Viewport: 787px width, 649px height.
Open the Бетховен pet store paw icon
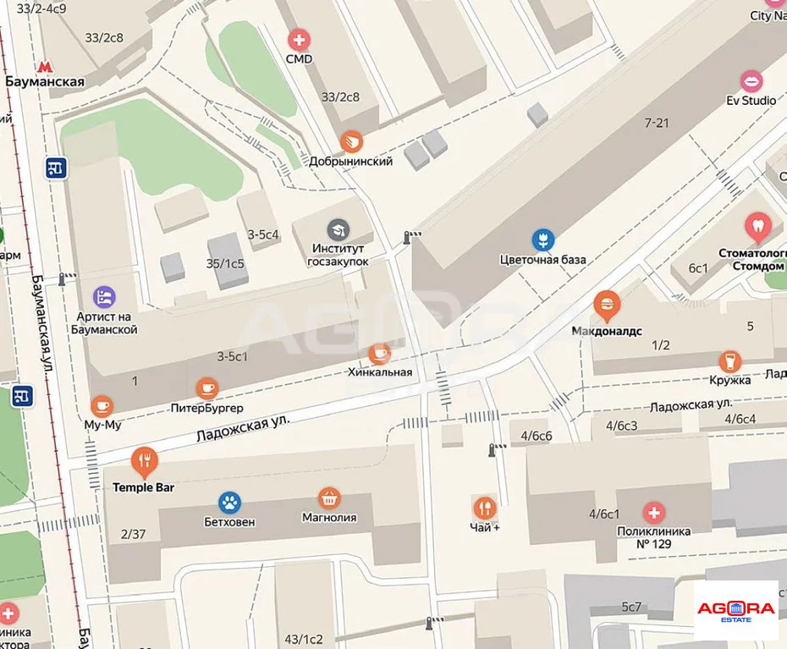(x=230, y=503)
